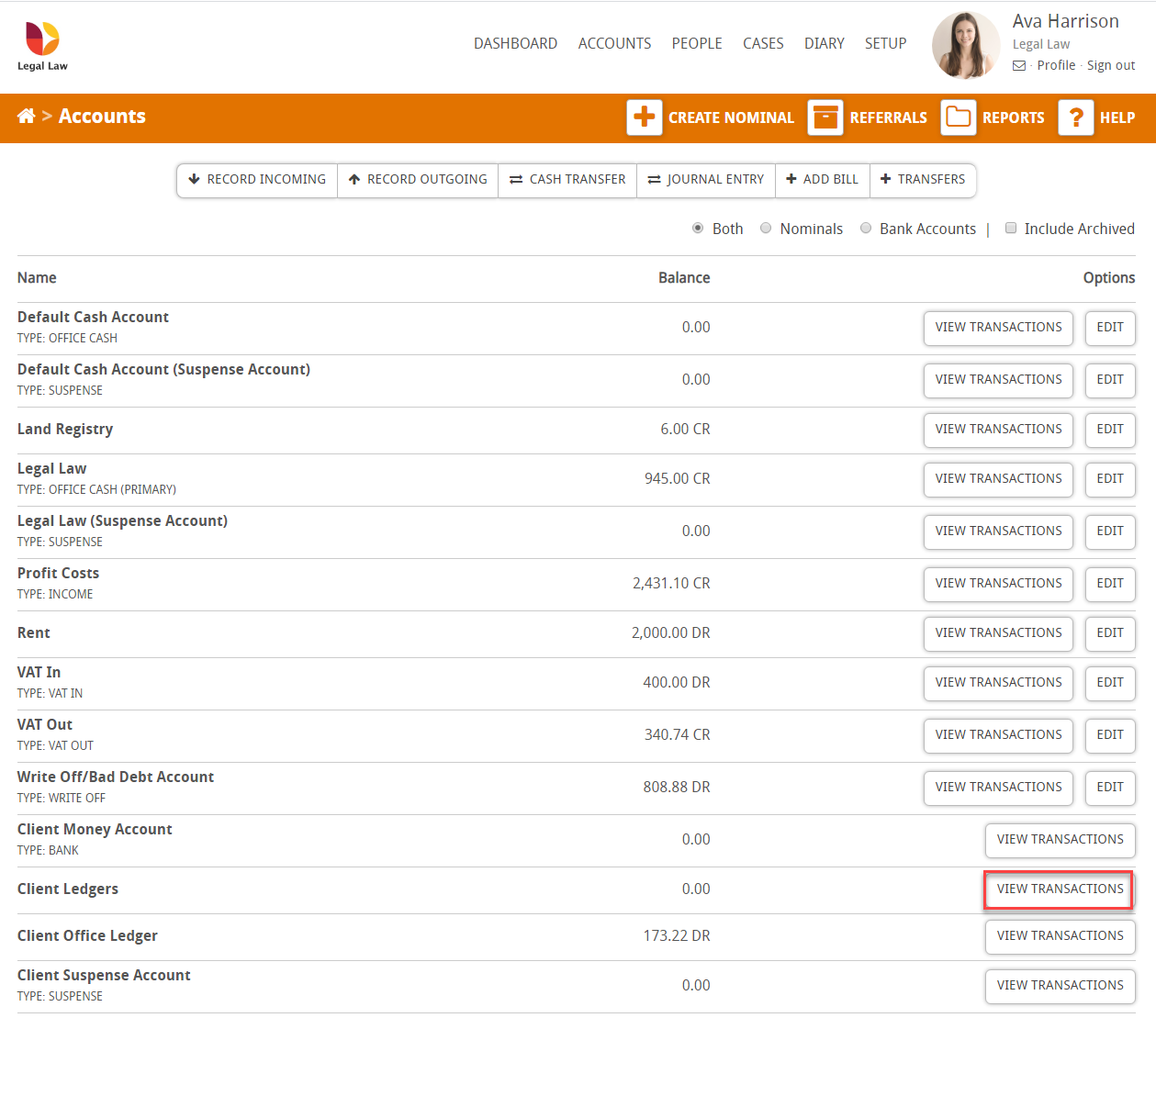This screenshot has height=1096, width=1156.
Task: Select the Bank Accounts radio button
Action: pos(866,228)
